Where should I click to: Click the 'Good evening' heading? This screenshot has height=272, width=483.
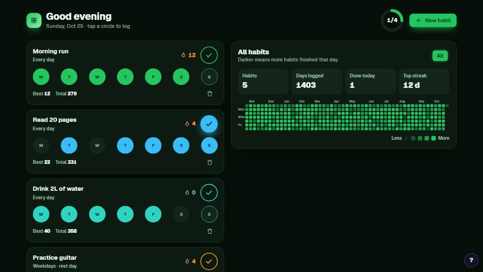(79, 17)
